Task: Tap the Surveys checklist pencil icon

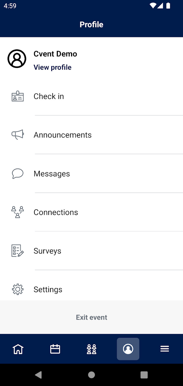Action: (18, 251)
